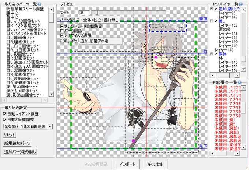Screen dimensions: 249x170
Task: Select 目R_ハイライト画像セット in parts list
Action: pyautogui.click(x=26, y=34)
